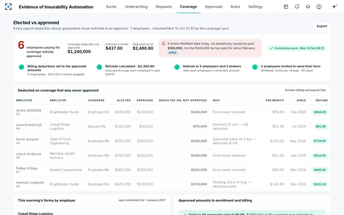Click check icon beside Billing deductions set
Screen dimensions: 344x215
click(21, 67)
